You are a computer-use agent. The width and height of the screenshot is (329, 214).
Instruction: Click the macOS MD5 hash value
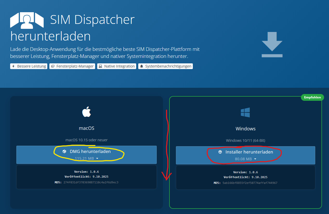coord(91,182)
